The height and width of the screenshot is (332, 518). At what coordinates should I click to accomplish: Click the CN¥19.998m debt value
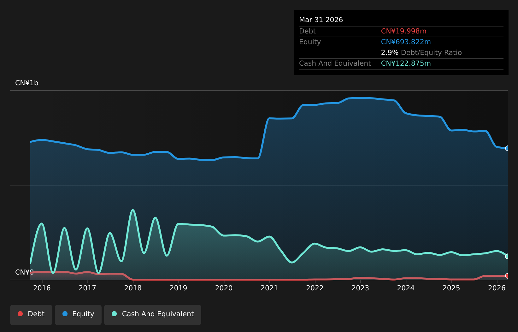tap(404, 31)
